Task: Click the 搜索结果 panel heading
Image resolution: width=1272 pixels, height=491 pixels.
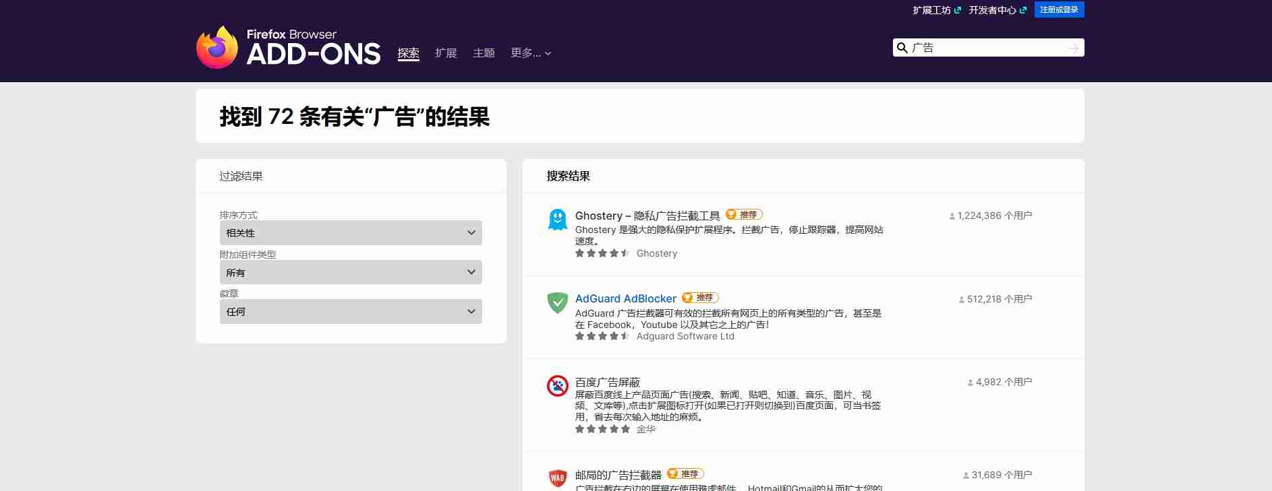Action: (568, 176)
